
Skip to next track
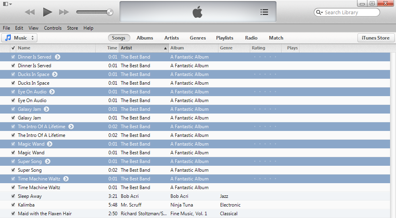pyautogui.click(x=64, y=12)
